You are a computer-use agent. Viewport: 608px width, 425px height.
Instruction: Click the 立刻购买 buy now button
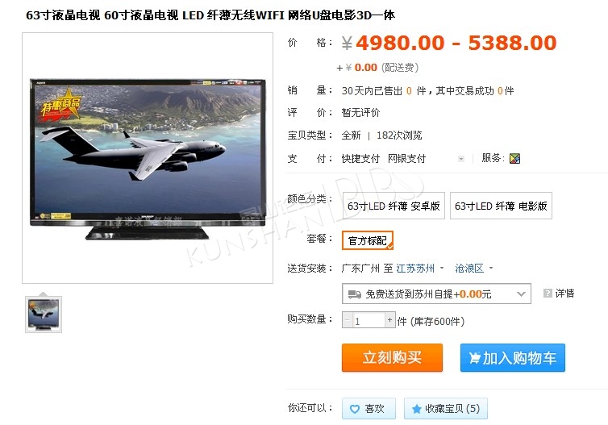pyautogui.click(x=392, y=357)
